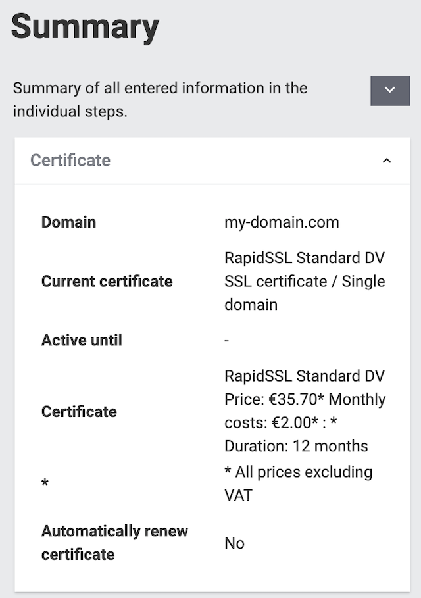Click the Duration: 12 months text
The image size is (421, 598).
click(296, 446)
